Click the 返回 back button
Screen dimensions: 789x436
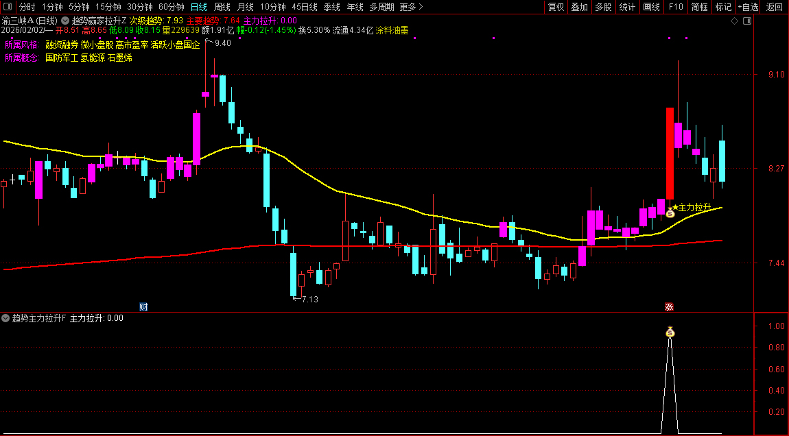pyautogui.click(x=775, y=7)
